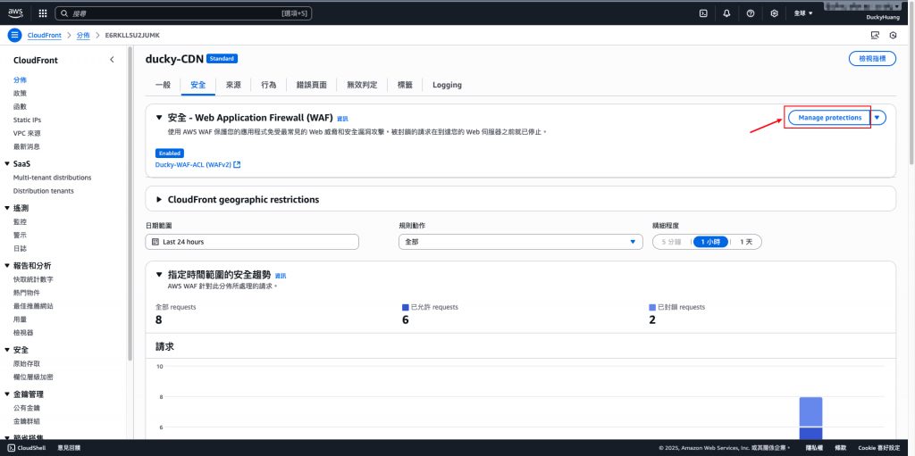Click the 已允許 requests legend color swatch
915x456 pixels.
(x=406, y=307)
